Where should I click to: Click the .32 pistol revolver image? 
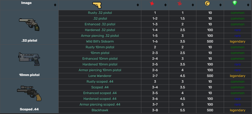(x=29, y=24)
